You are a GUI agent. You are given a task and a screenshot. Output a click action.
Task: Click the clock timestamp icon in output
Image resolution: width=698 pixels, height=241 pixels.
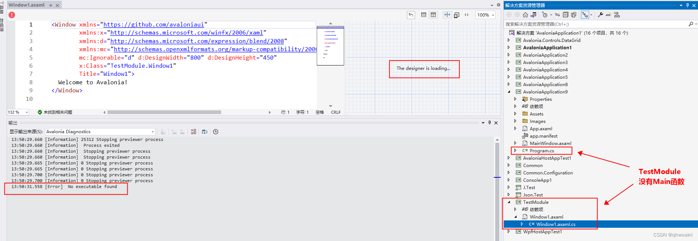(216, 132)
